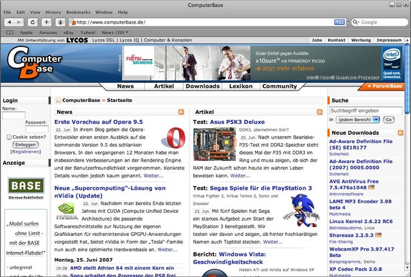411x277 pixels.
Task: Click the Sonic character image
Action: coord(301,210)
